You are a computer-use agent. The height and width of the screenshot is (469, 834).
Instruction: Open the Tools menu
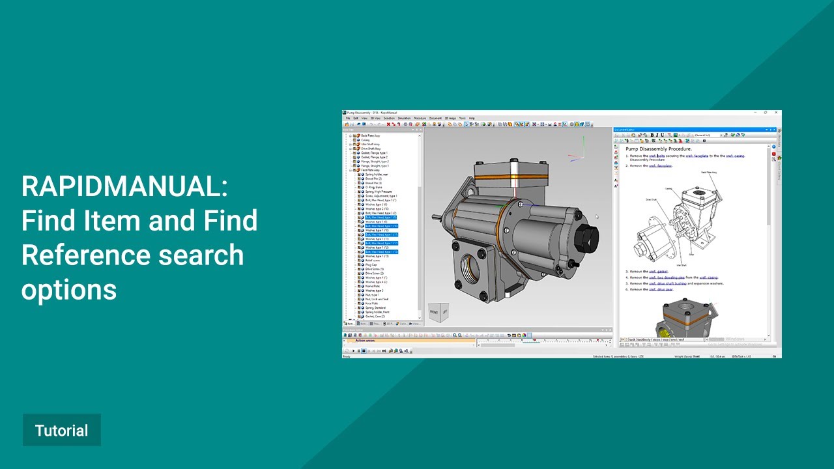click(x=463, y=118)
